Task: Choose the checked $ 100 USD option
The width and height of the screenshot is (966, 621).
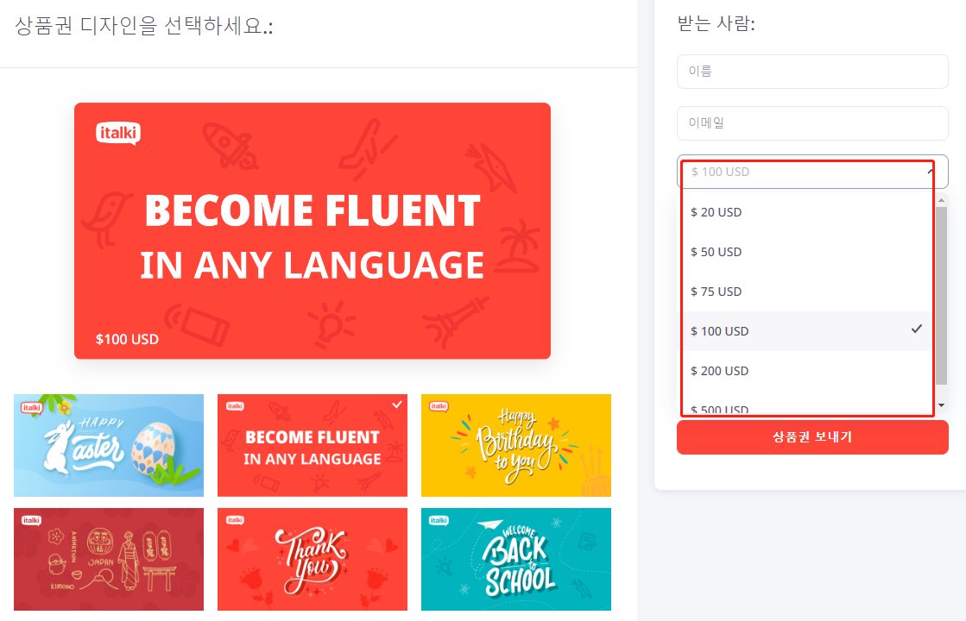Action: (x=807, y=331)
